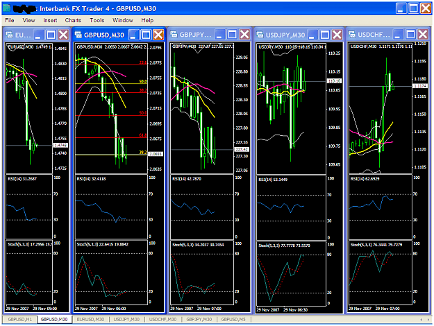Screen dimensions: 434x326
Task: Click the 1.4748 current price marker
Action: 60,145
